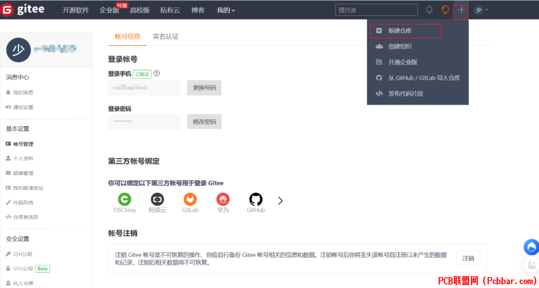Click the help question mark beside 已验证
Image resolution: width=539 pixels, height=288 pixels.
pos(157,73)
